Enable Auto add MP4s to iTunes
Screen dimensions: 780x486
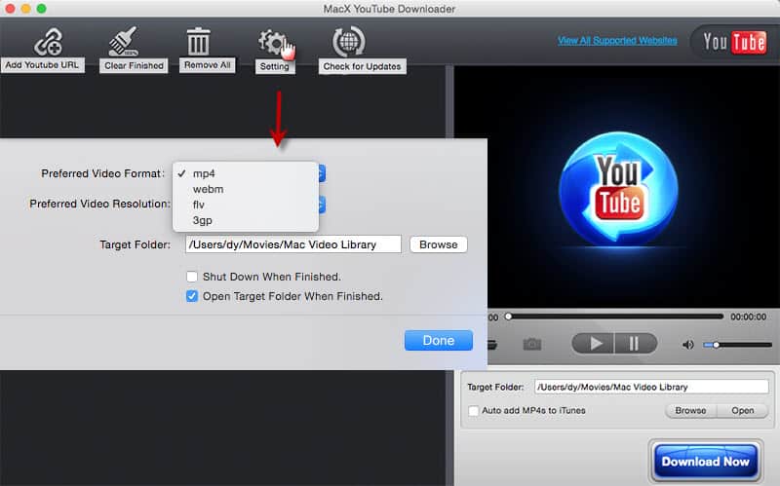tap(474, 411)
